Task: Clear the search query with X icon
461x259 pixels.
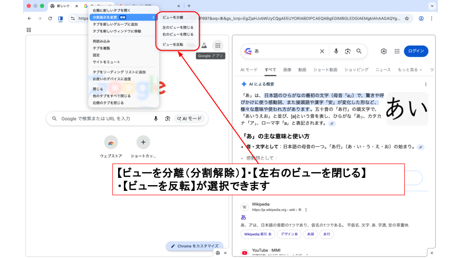Action: [322, 51]
